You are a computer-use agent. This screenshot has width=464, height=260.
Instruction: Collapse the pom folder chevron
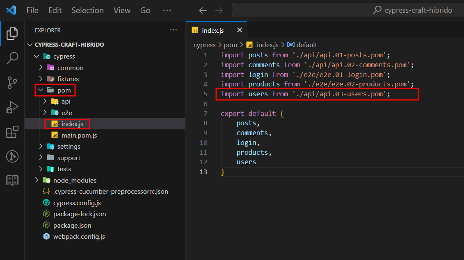click(x=41, y=90)
